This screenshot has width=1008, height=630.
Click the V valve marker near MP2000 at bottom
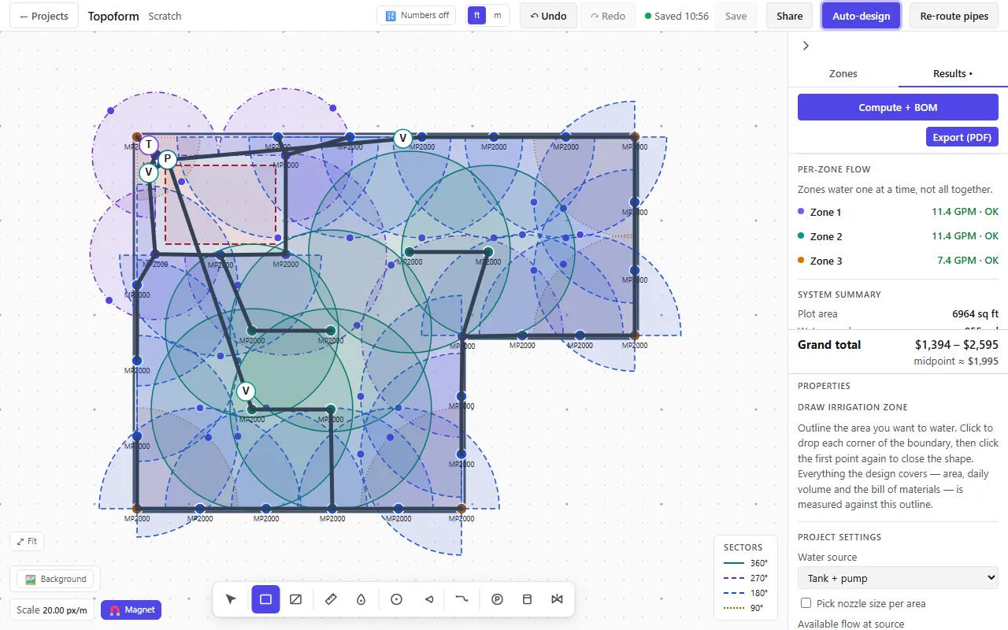246,391
